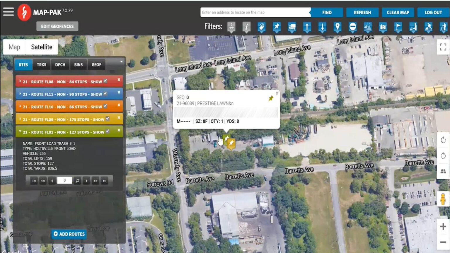Open the routes panel dropdown menu

(x=121, y=61)
